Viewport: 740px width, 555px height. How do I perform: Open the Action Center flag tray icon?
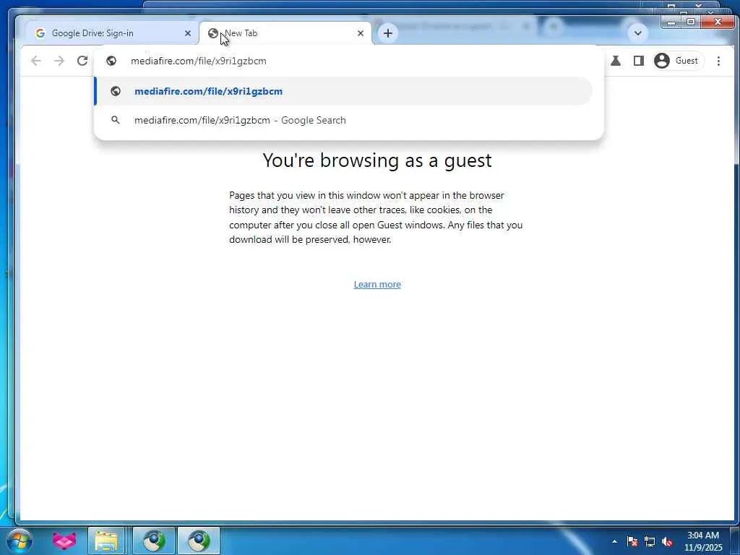coord(632,541)
